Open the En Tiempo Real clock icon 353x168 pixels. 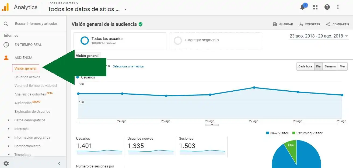pos(6,45)
